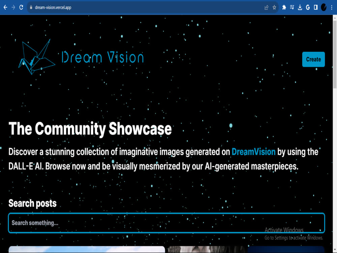Click the scrollbar down arrow

pyautogui.click(x=335, y=250)
